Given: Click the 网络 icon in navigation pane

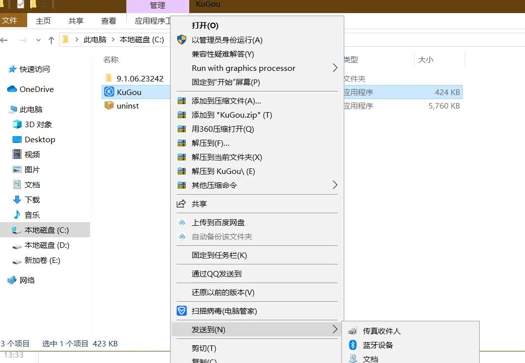Looking at the screenshot, I should point(12,280).
